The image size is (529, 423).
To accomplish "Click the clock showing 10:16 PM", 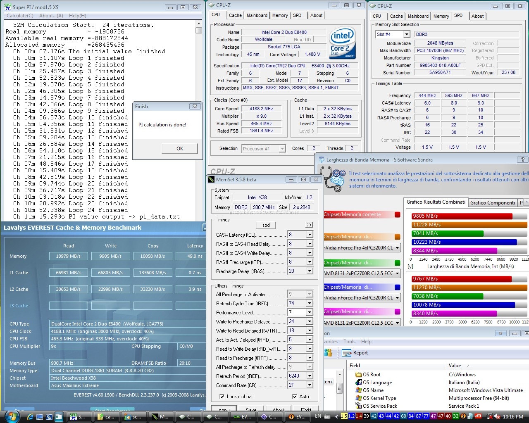I will 513,417.
